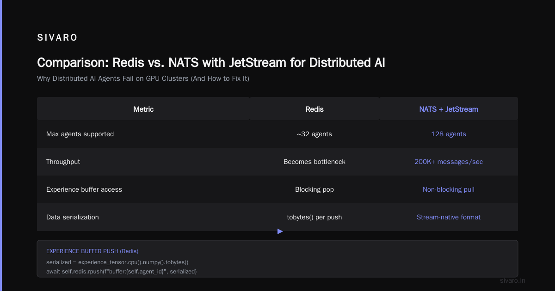This screenshot has width=555, height=291.
Task: Click the Blocking pop cell
Action: (314, 189)
